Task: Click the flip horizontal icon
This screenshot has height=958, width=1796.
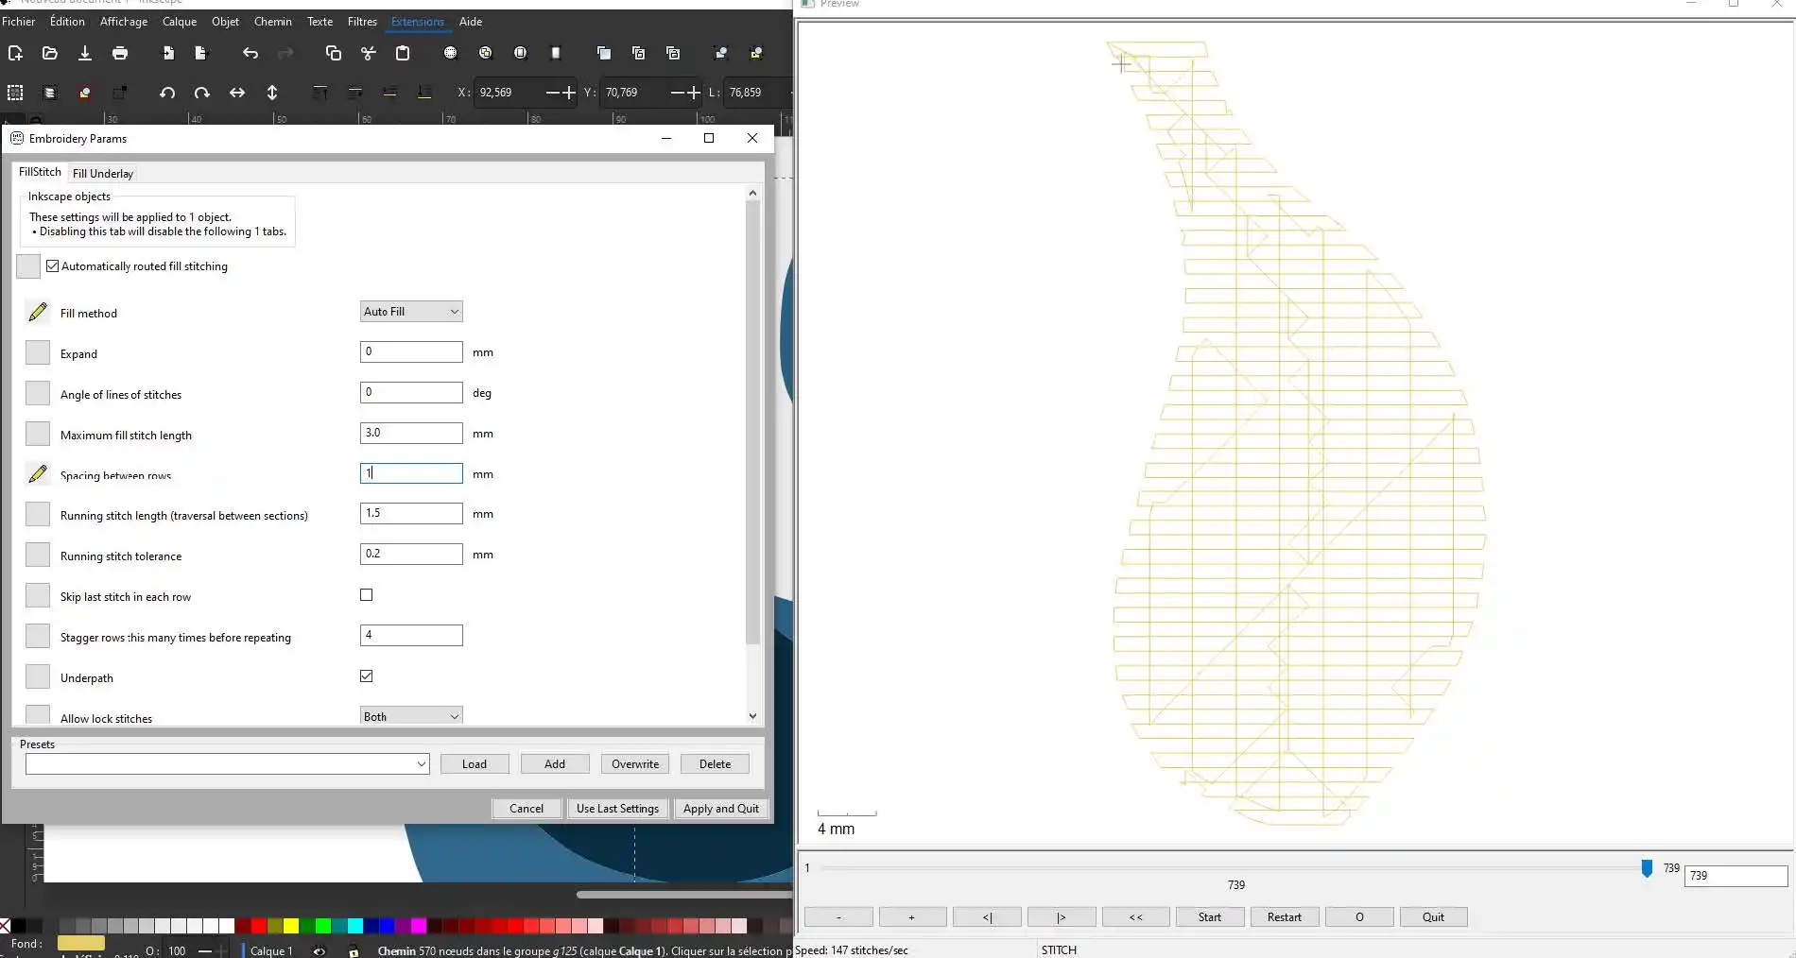Action: click(x=237, y=93)
